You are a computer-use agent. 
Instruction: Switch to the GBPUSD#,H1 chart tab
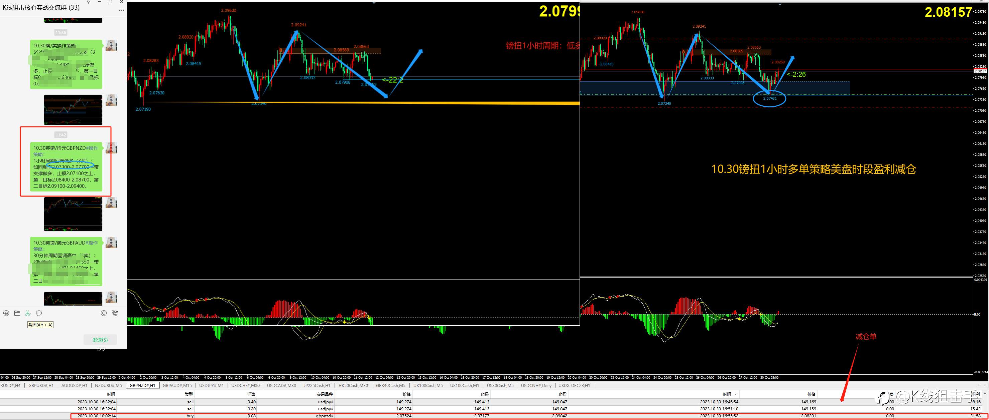pos(41,386)
